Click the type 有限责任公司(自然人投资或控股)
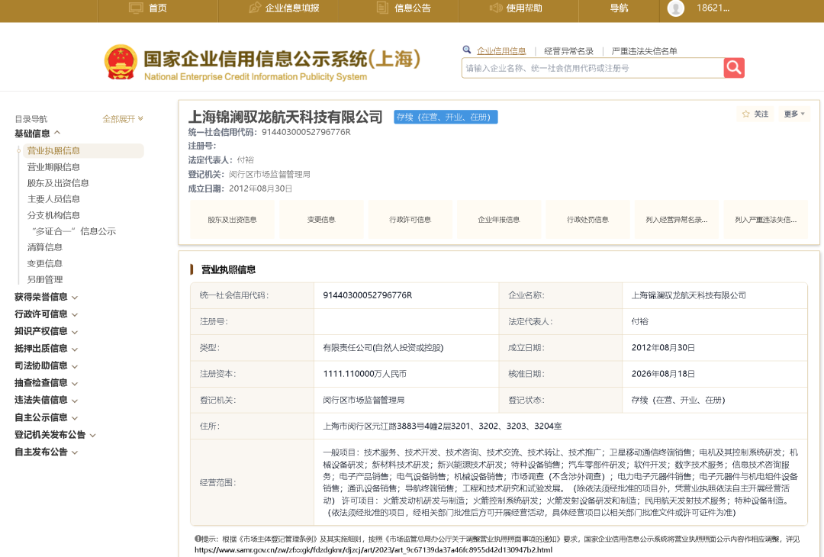The height and width of the screenshot is (557, 824). point(383,348)
